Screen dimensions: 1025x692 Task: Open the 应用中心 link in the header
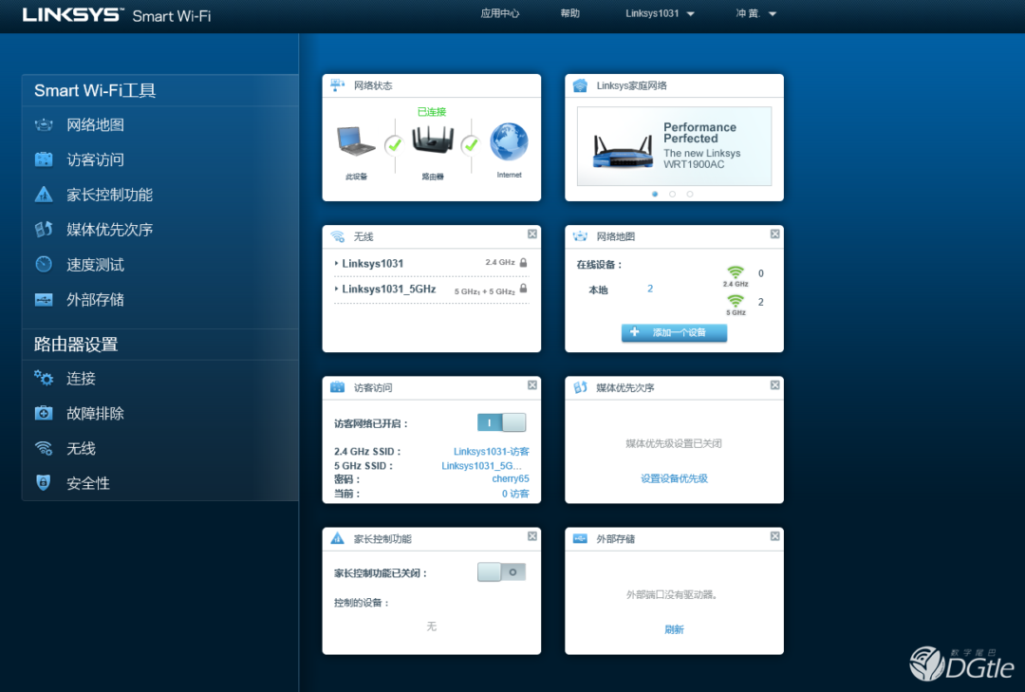click(500, 13)
